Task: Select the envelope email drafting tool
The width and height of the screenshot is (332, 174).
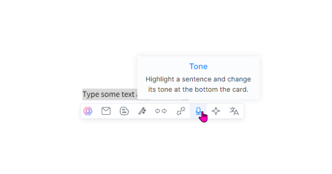Action: coord(106,111)
